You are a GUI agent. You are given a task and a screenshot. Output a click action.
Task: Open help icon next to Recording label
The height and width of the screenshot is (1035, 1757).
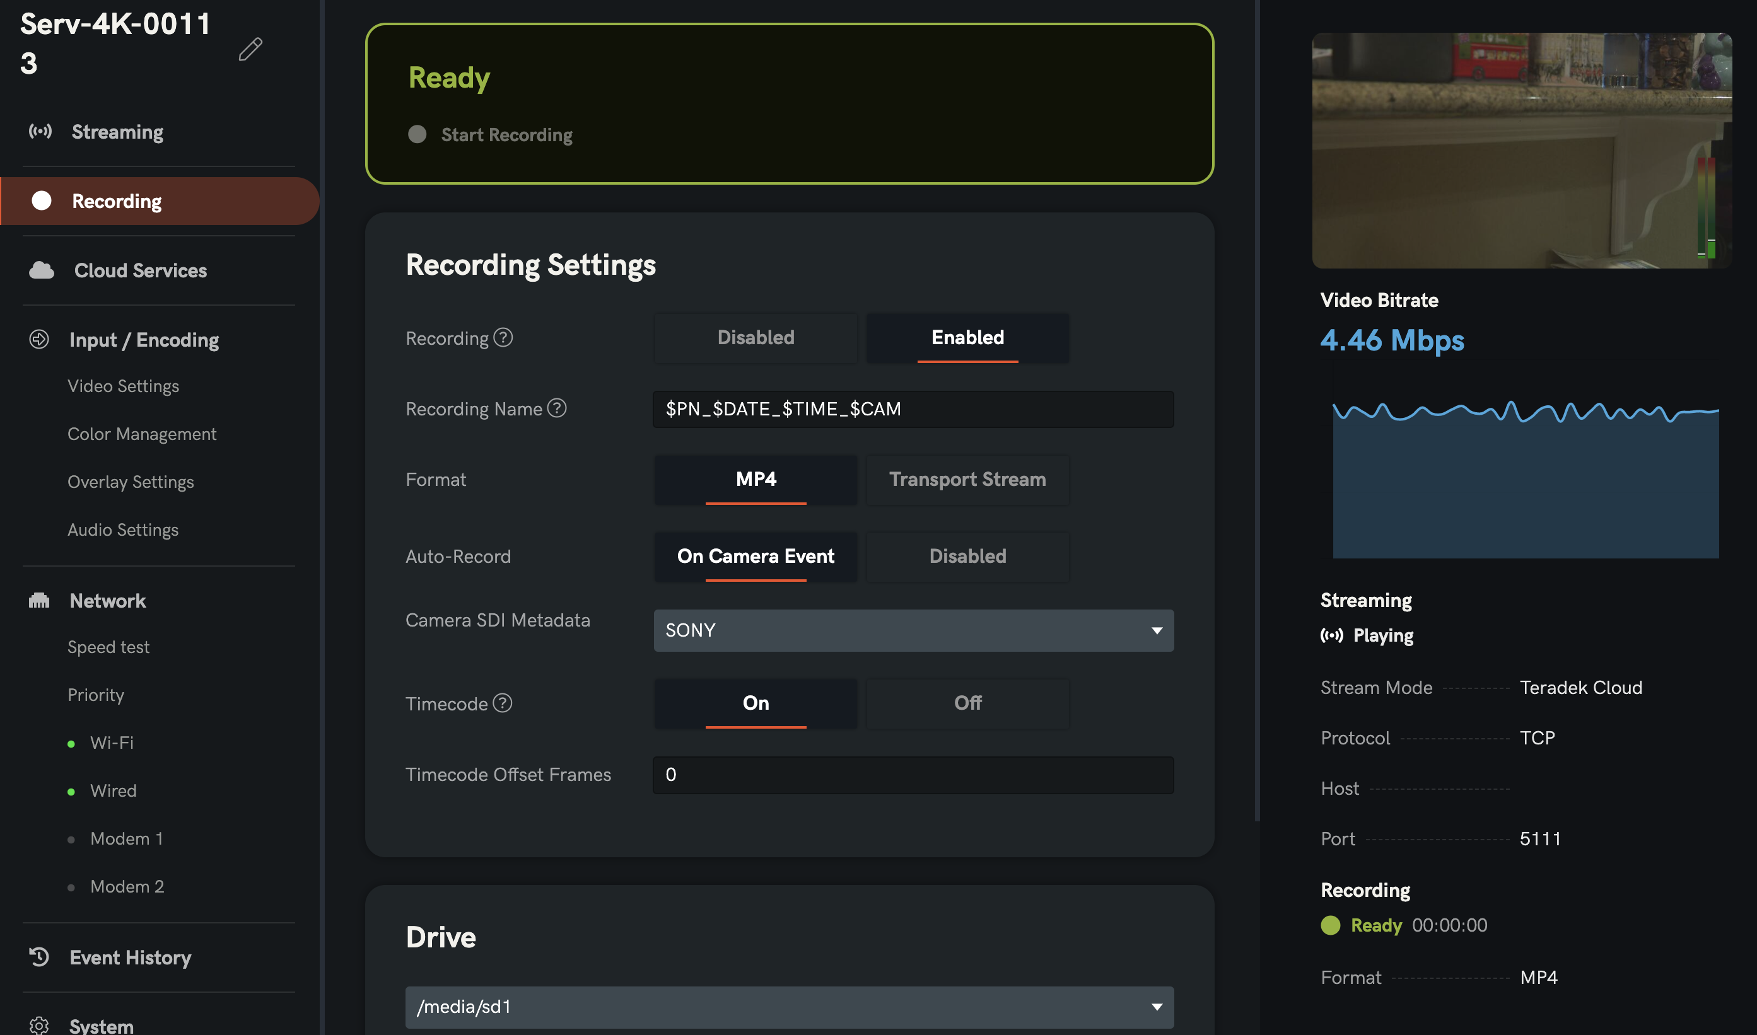tap(503, 338)
